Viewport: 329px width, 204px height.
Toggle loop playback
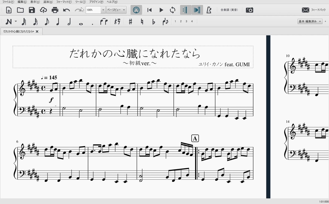pos(172,10)
